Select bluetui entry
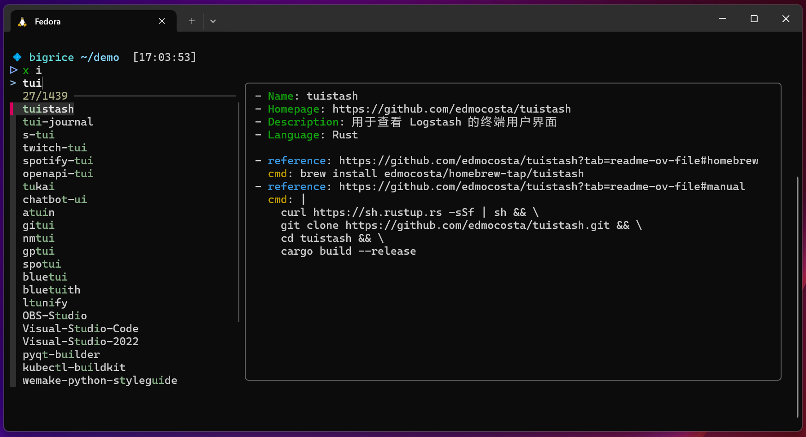The height and width of the screenshot is (437, 806). coord(45,277)
